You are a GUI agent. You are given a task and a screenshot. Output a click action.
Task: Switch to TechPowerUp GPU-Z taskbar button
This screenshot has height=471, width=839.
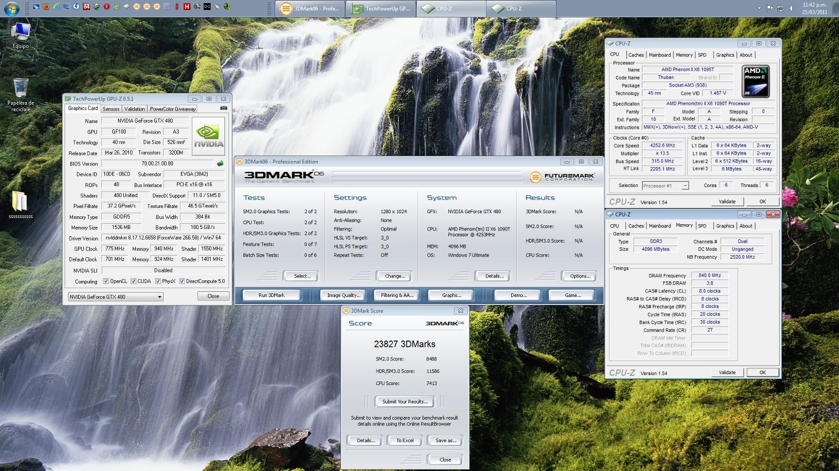(381, 8)
